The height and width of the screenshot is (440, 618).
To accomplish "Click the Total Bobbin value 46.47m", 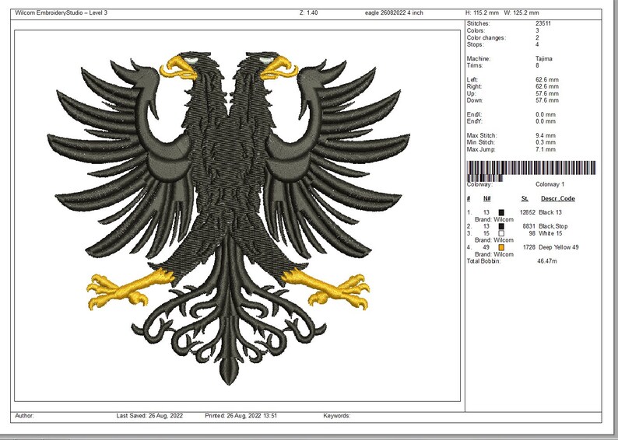I will 547,261.
